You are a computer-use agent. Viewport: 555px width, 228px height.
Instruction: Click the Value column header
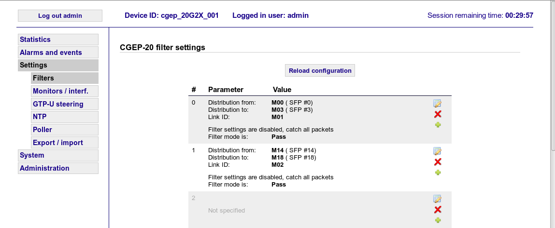(282, 90)
